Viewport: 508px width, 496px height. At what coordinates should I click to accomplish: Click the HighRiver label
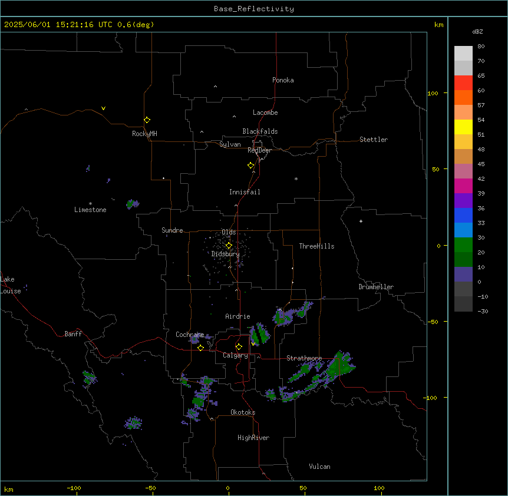[253, 438]
